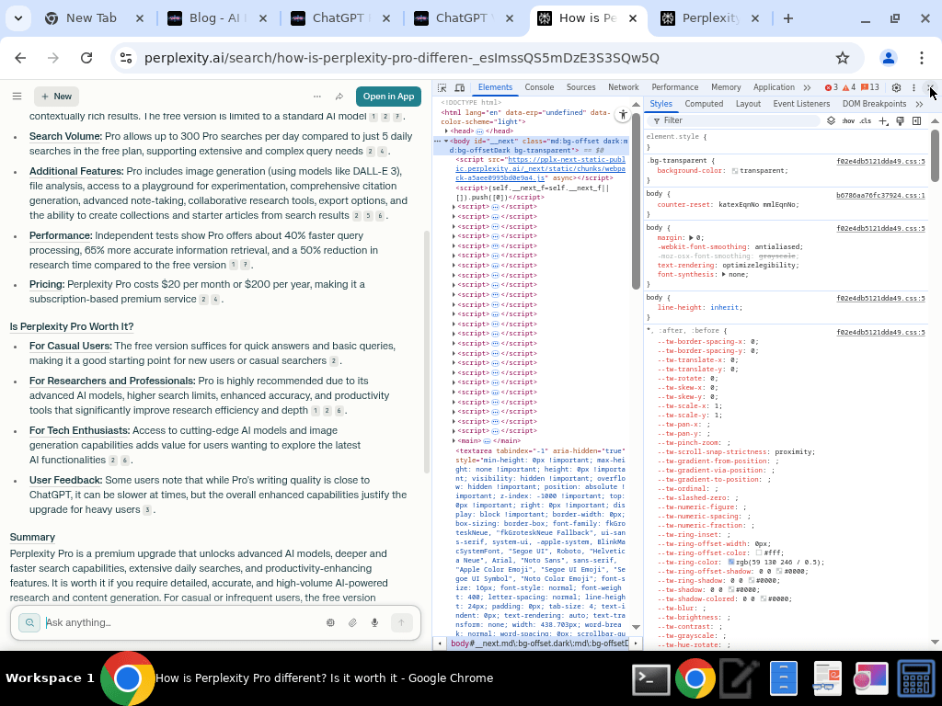Screen dimensions: 942x706
Task: Toggle the computed styles sidebar icon
Action: click(x=917, y=120)
